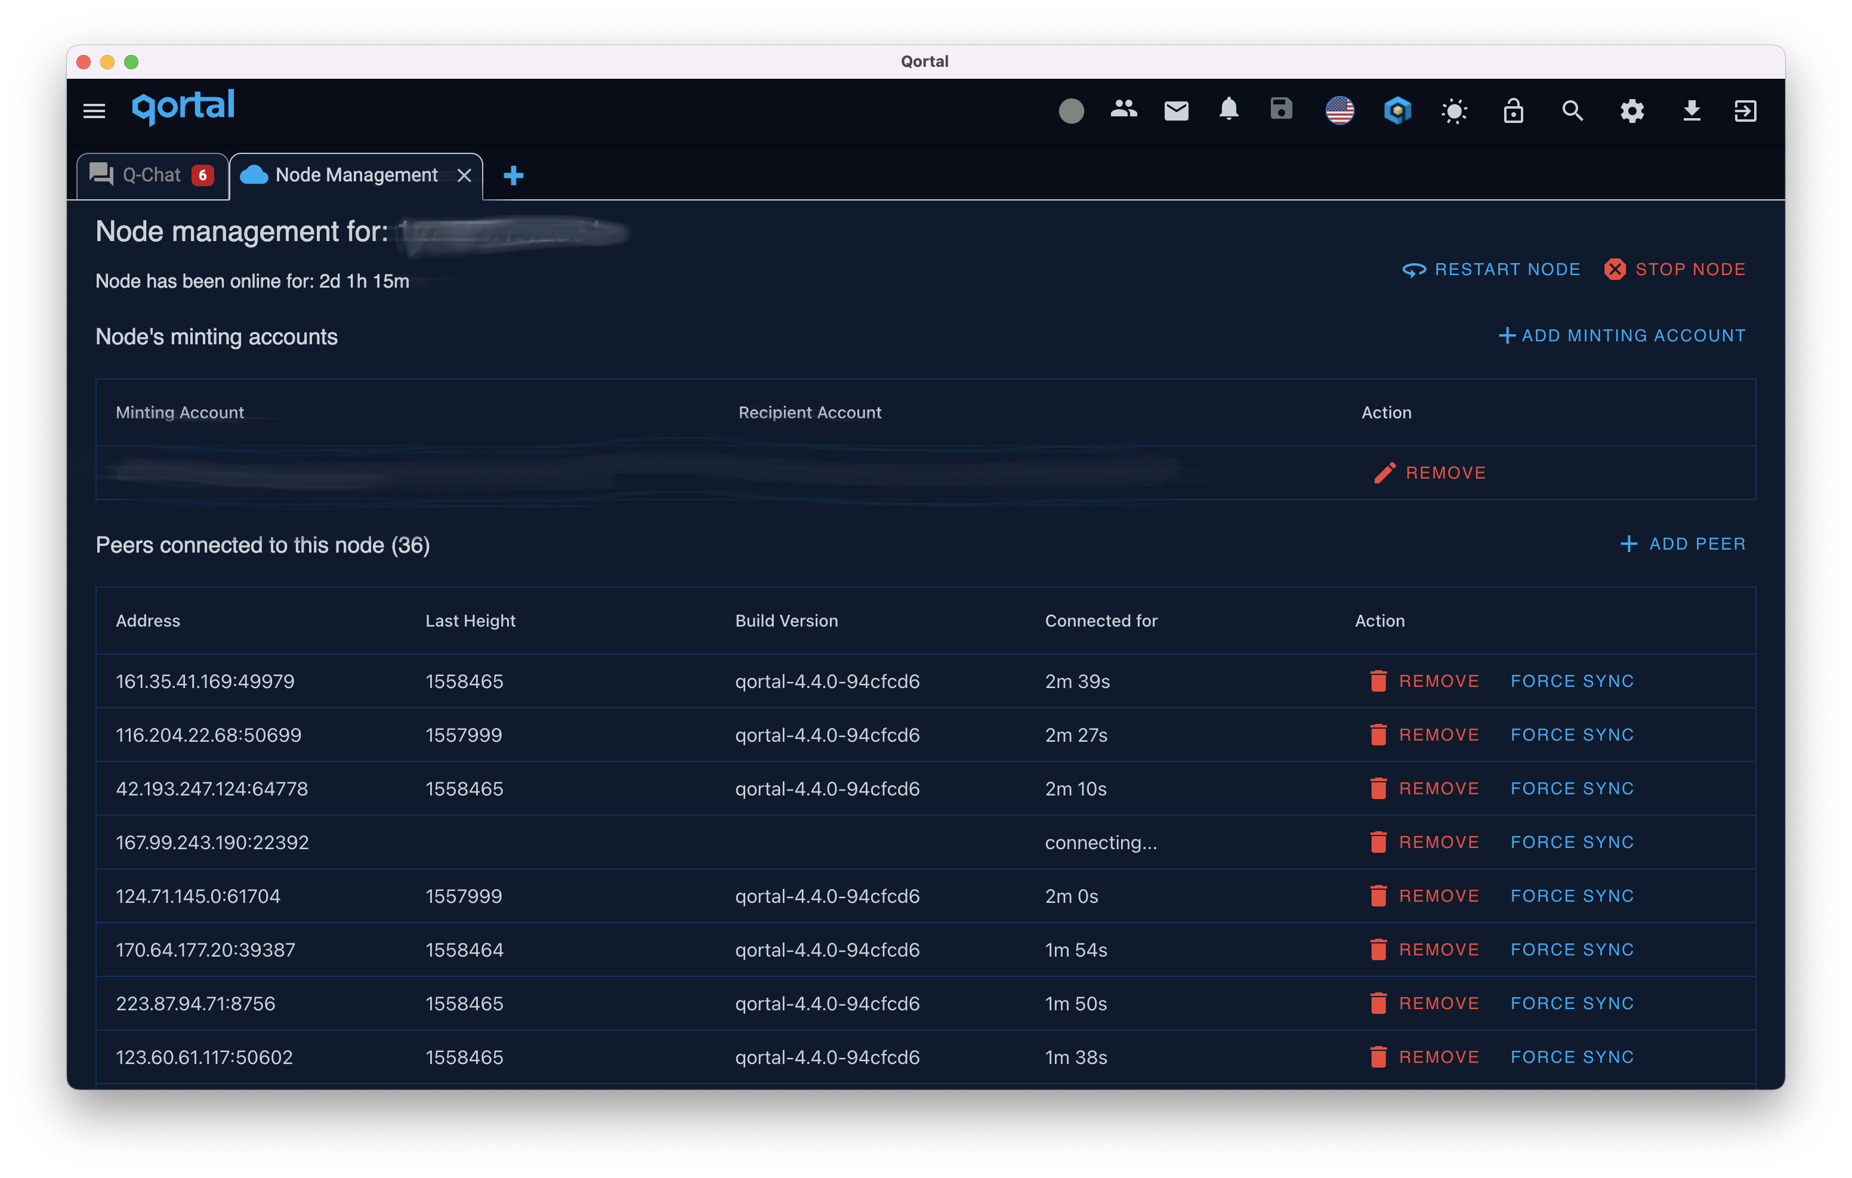
Task: Open the hamburger side menu
Action: click(94, 111)
